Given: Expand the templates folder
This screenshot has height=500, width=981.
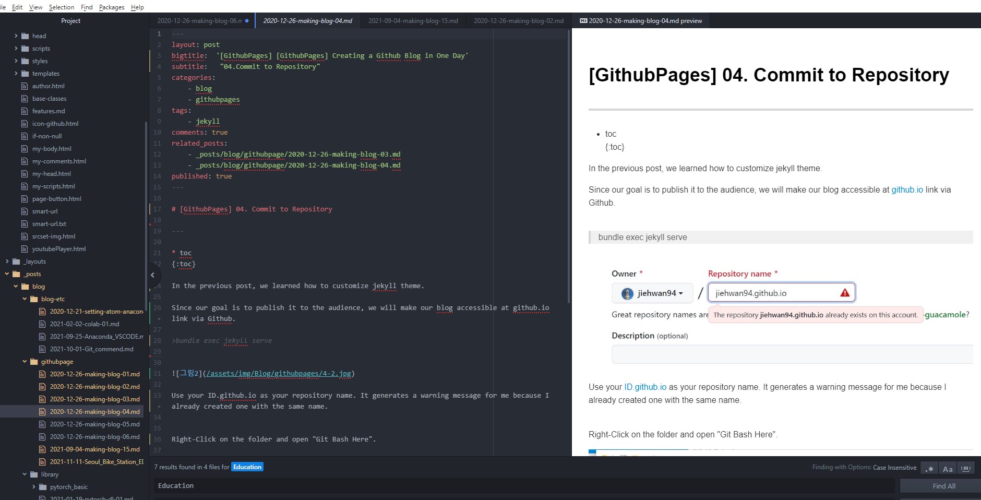Looking at the screenshot, I should (16, 74).
